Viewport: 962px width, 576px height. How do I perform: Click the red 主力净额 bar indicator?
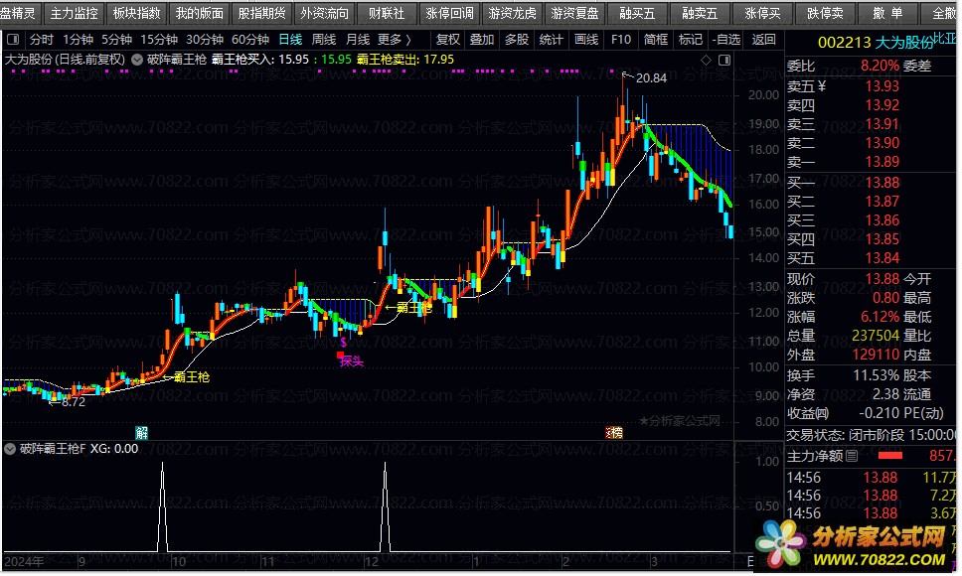click(890, 456)
